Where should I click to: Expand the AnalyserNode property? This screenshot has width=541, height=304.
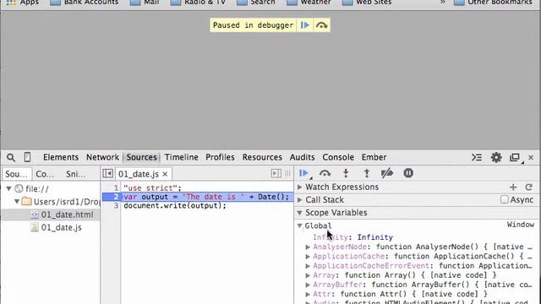(x=308, y=247)
